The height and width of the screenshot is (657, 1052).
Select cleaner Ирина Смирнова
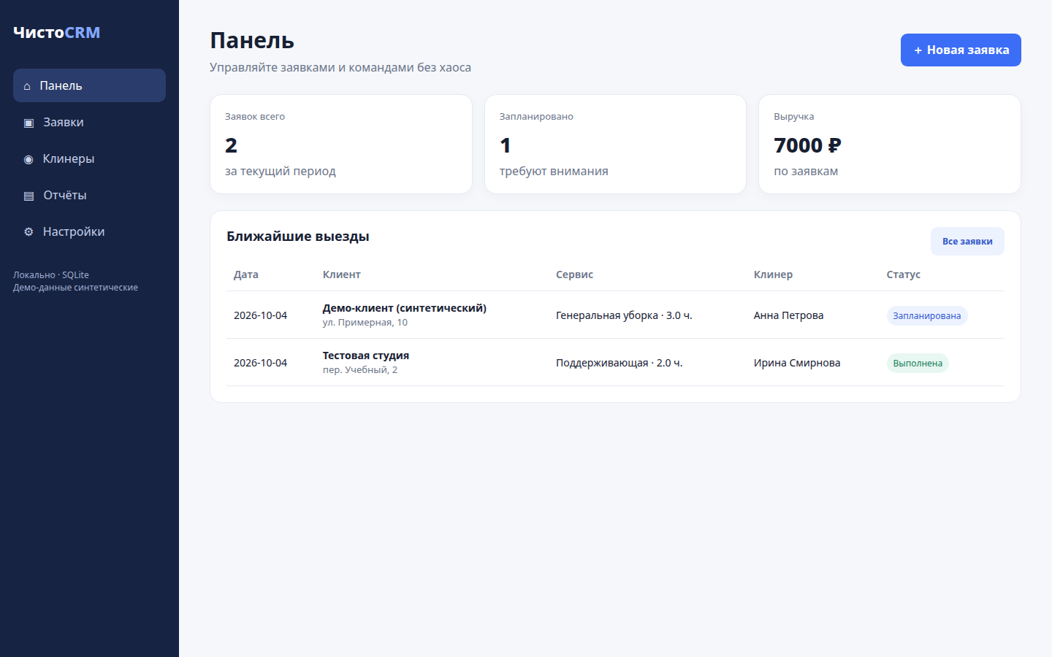[x=797, y=363]
